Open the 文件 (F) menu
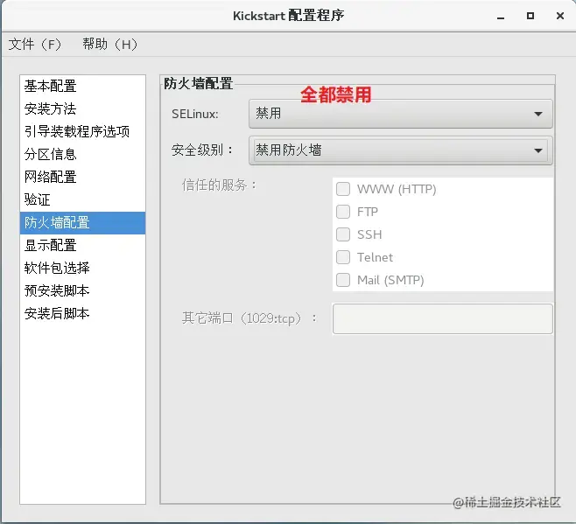The height and width of the screenshot is (524, 576). click(x=35, y=45)
